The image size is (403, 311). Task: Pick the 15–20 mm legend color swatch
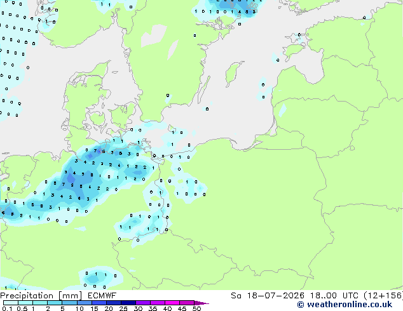click(x=99, y=303)
